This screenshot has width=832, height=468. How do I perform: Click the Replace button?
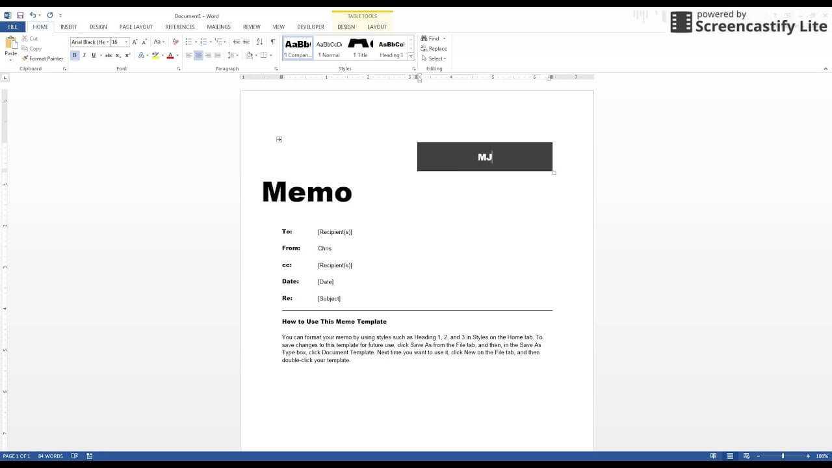click(x=434, y=49)
